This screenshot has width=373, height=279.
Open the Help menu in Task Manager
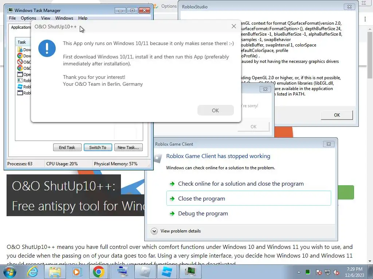pyautogui.click(x=83, y=18)
